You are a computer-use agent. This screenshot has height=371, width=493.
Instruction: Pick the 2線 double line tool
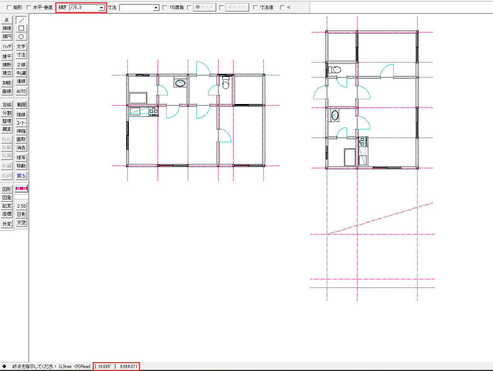(21, 65)
